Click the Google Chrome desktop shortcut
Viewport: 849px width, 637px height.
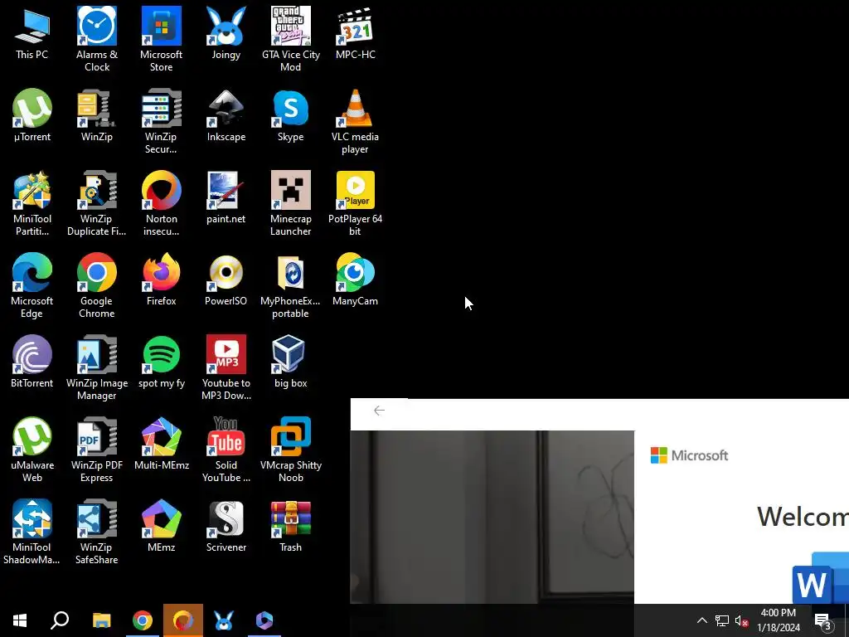[96, 285]
